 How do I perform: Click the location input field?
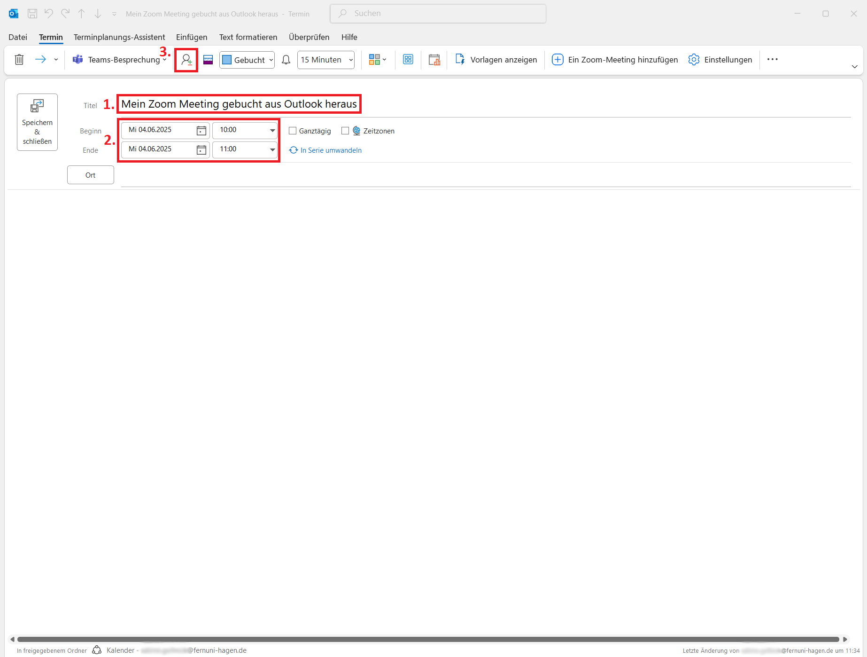[x=486, y=176]
